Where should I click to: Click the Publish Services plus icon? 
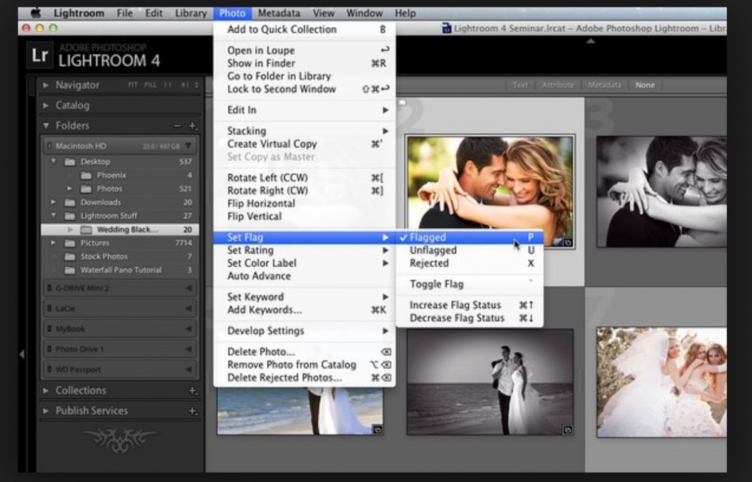pyautogui.click(x=192, y=411)
